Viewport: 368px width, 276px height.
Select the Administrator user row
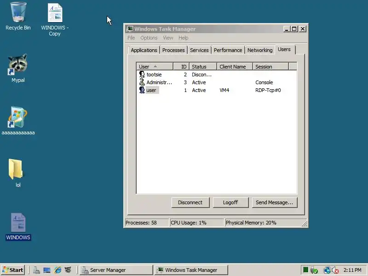pyautogui.click(x=216, y=82)
